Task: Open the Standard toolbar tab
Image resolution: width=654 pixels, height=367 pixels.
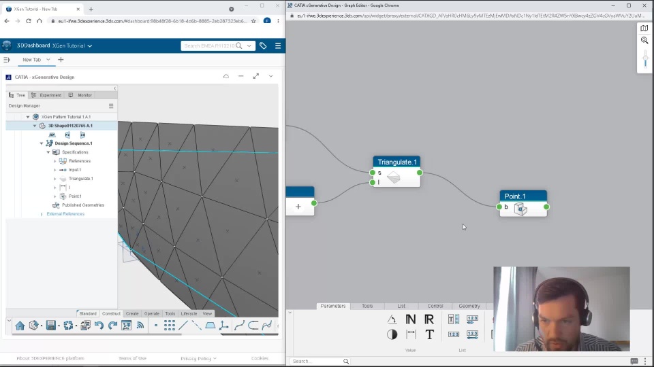Action: coord(88,313)
